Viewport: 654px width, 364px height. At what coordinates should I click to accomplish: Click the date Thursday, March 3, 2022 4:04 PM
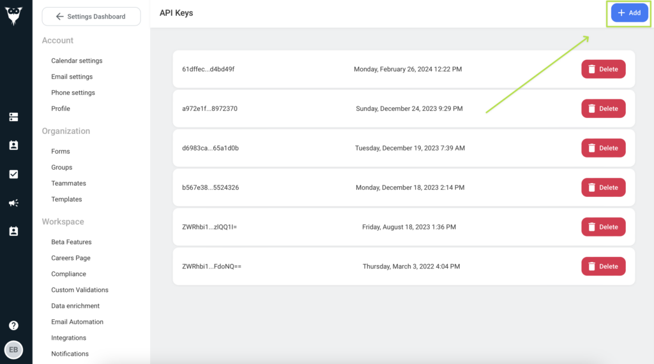411,266
